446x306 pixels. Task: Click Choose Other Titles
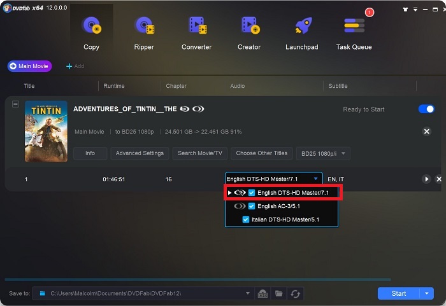pyautogui.click(x=262, y=153)
